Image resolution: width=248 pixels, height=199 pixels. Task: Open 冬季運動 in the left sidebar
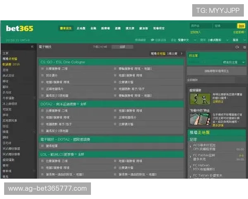pyautogui.click(x=8, y=98)
